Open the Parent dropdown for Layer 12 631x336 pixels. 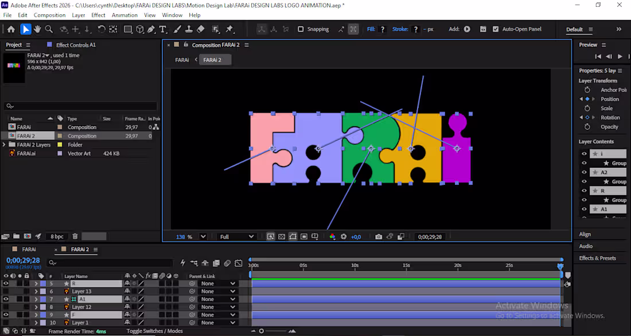coord(218,307)
